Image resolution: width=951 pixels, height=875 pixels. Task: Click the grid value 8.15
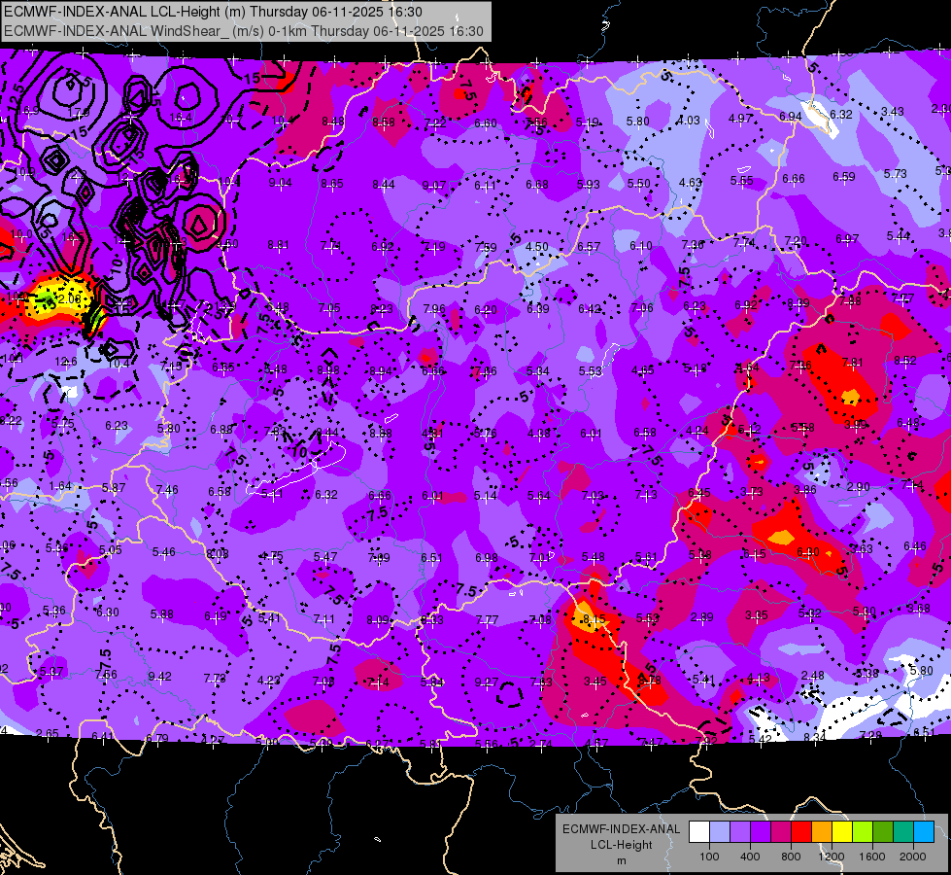tap(594, 618)
